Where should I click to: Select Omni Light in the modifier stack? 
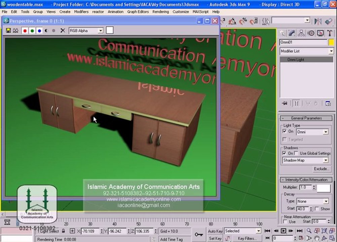click(306, 59)
